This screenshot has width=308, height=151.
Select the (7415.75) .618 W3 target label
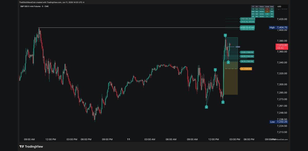248,22
